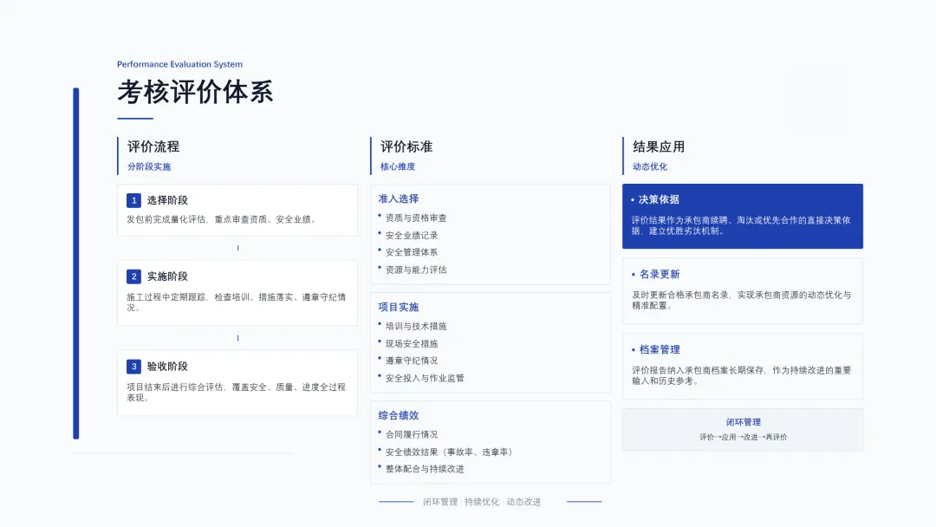Select the 档案管理 card title
936x527 pixels.
click(660, 349)
